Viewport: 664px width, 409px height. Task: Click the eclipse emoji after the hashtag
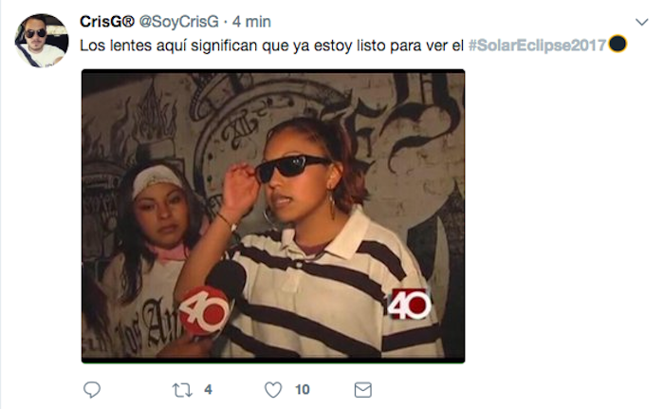(x=618, y=44)
